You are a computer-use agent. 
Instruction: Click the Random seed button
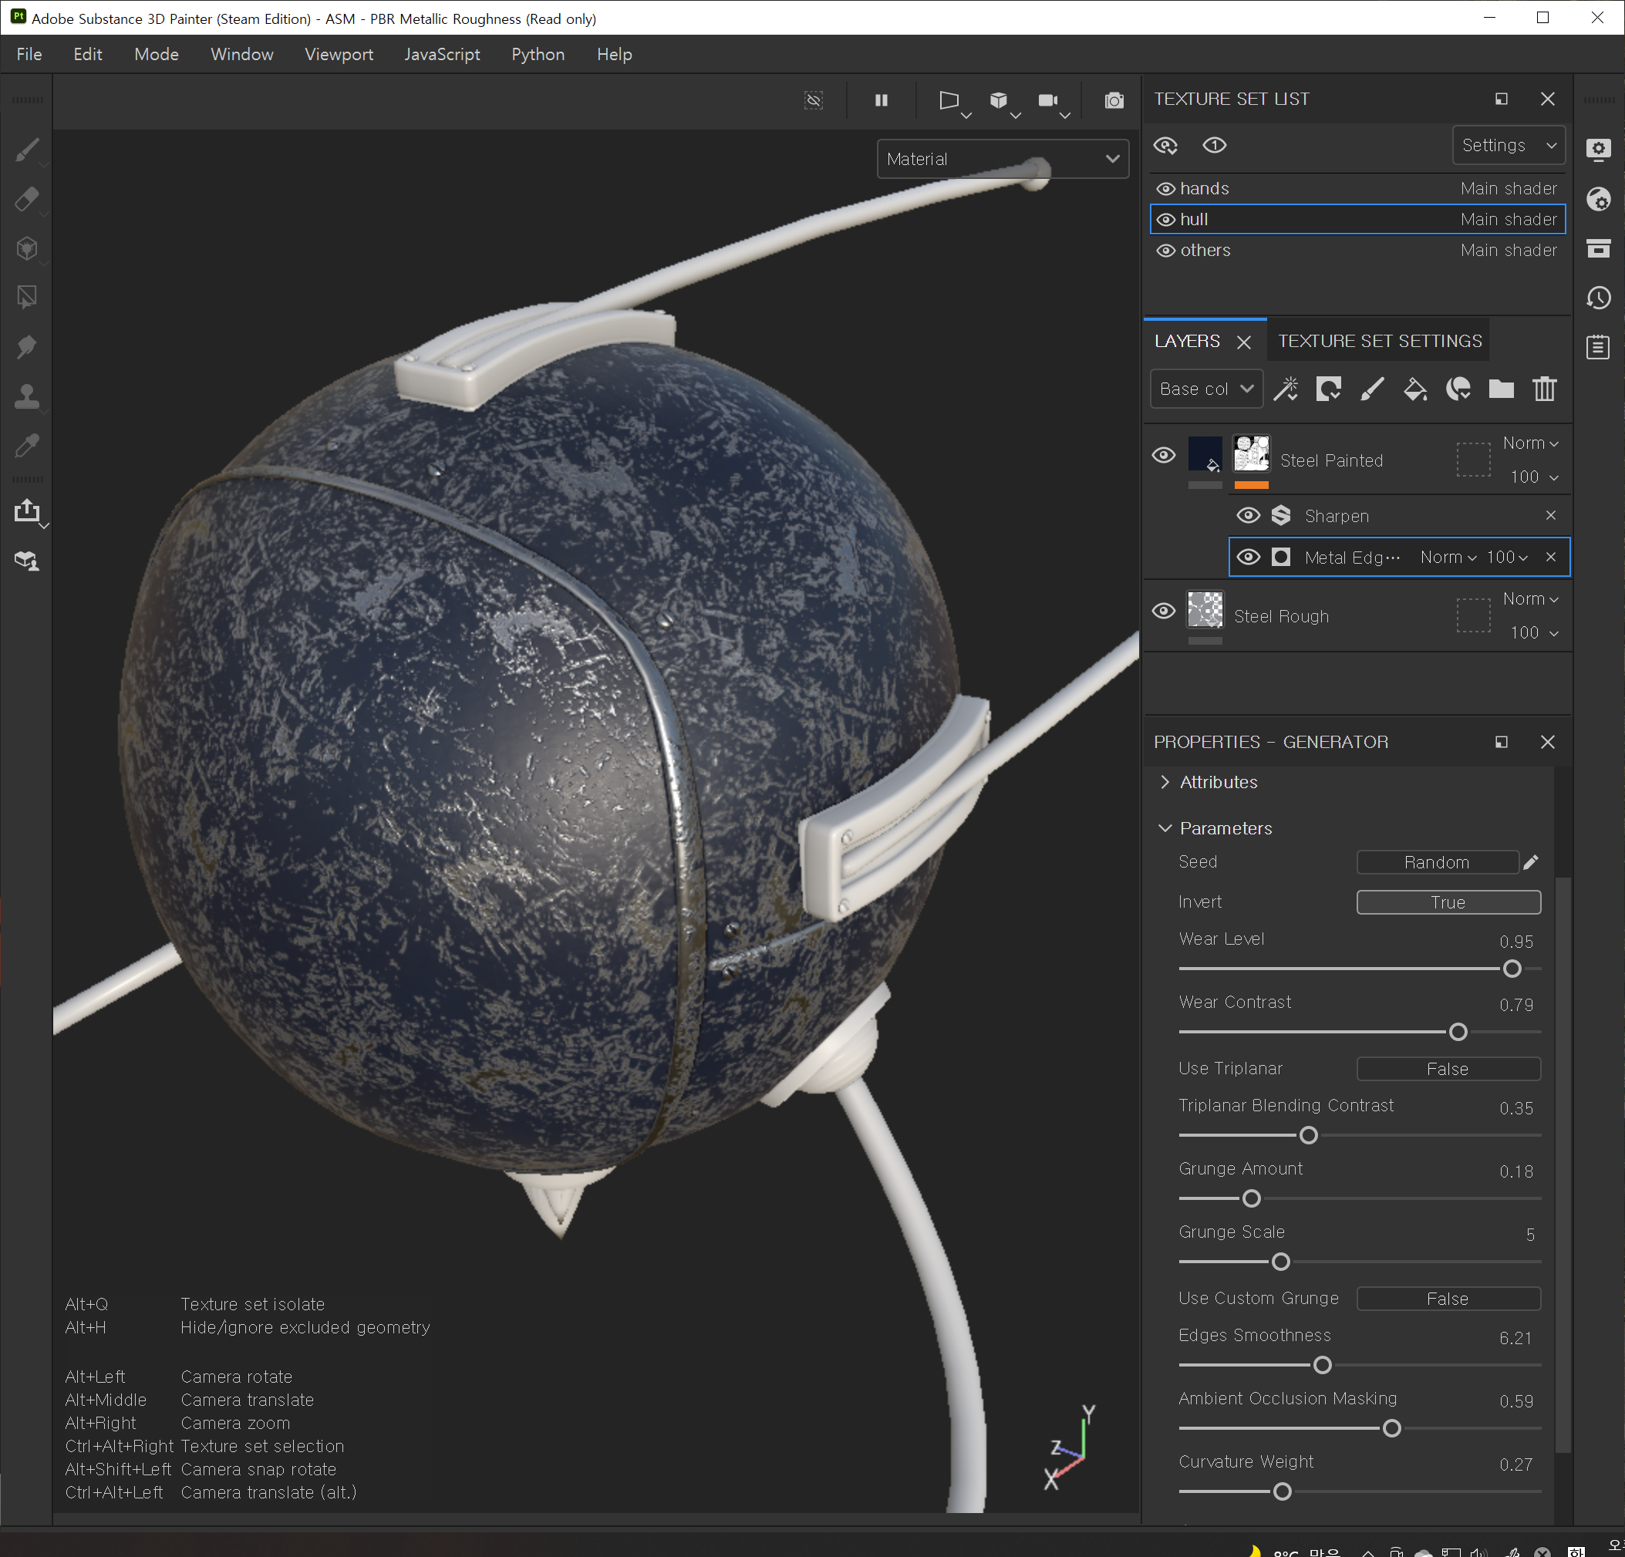tap(1436, 862)
